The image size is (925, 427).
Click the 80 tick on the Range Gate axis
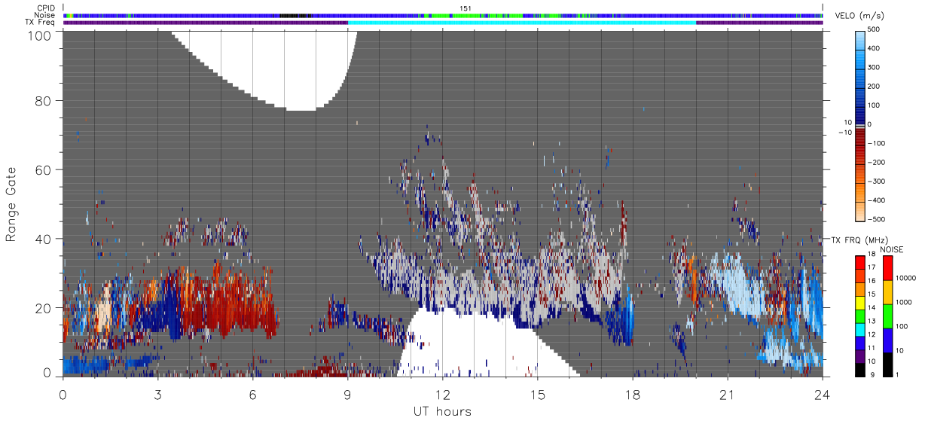44,100
